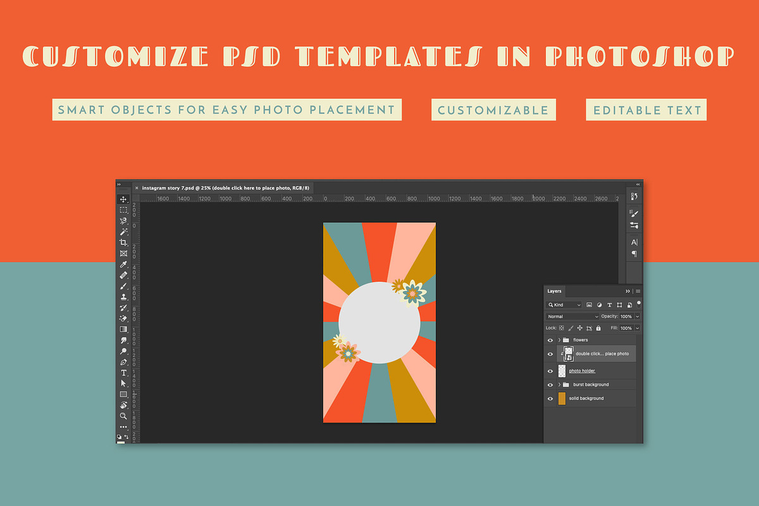Click the foreground color swatch
The width and height of the screenshot is (759, 506).
120,441
